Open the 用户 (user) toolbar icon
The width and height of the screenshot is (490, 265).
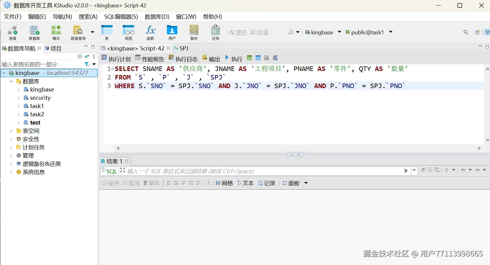[172, 32]
